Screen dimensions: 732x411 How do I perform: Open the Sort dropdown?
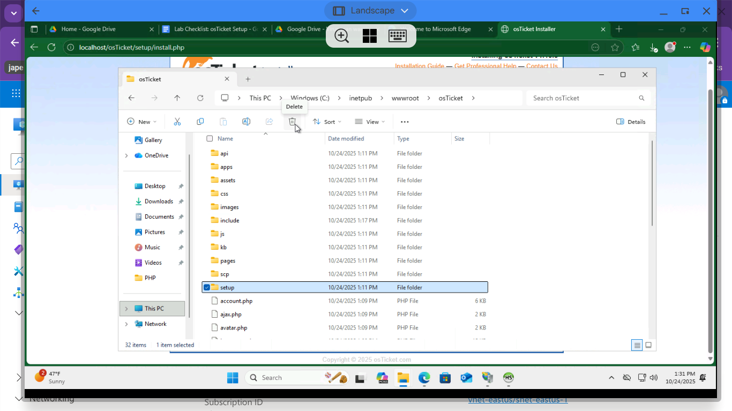pyautogui.click(x=327, y=122)
